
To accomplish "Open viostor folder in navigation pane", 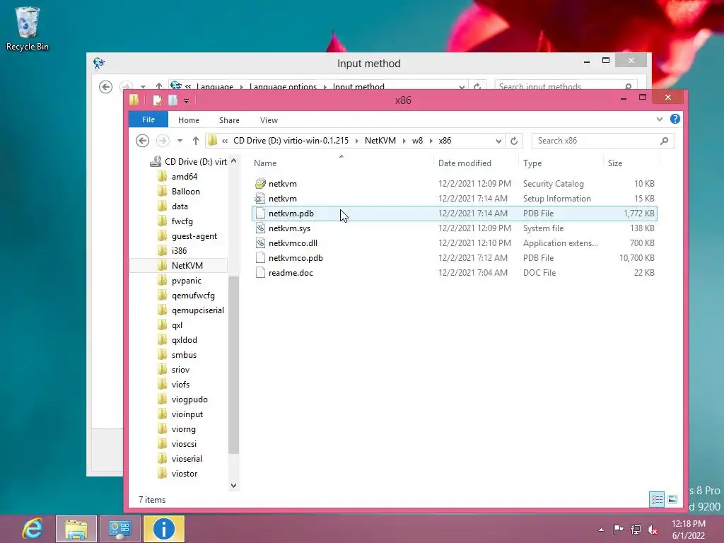I will (x=177, y=473).
